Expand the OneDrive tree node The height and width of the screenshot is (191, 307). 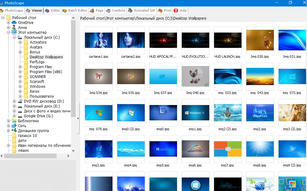(x=8, y=22)
